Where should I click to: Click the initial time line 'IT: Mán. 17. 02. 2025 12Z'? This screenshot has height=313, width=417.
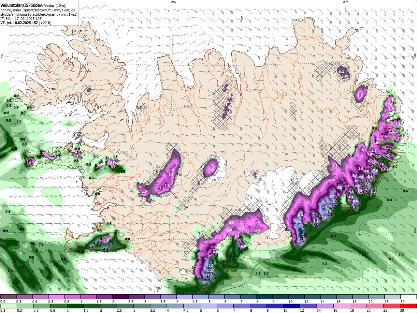[21, 19]
